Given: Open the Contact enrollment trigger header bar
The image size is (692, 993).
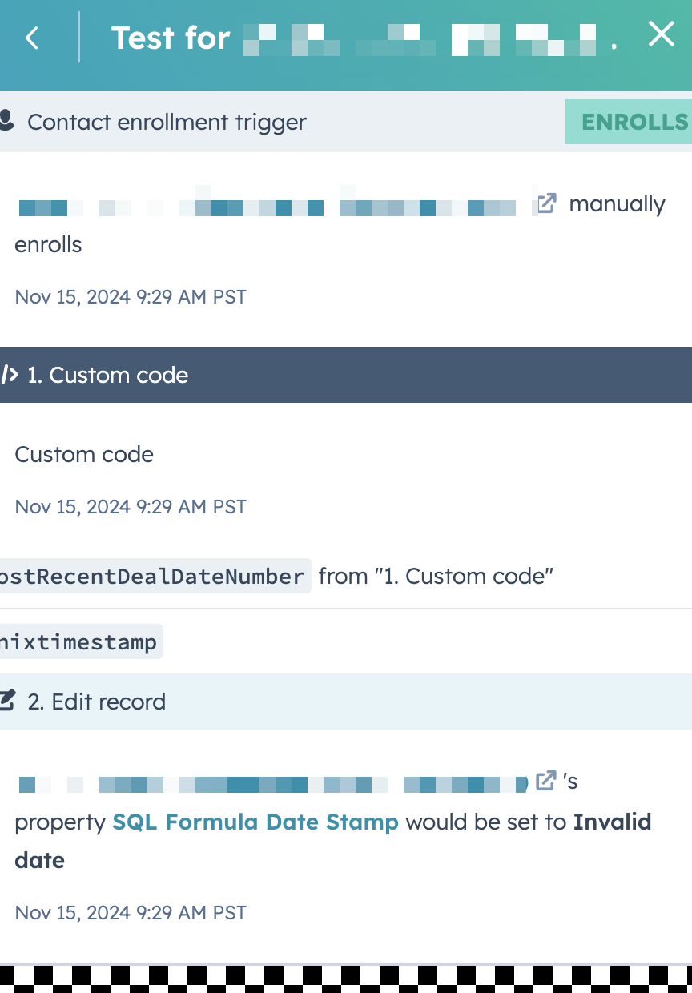Looking at the screenshot, I should (x=167, y=122).
